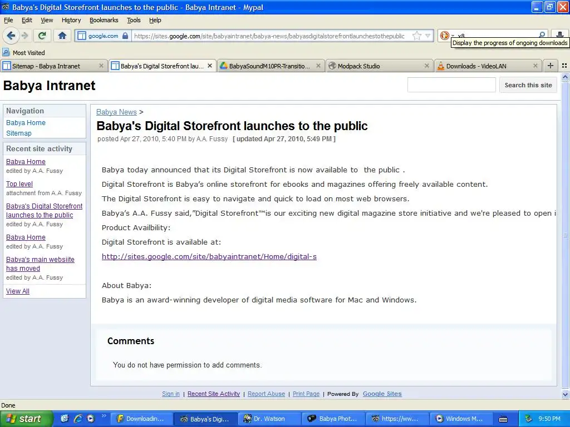Click scrollbar down arrow at bottom
The image size is (570, 427).
565,395
